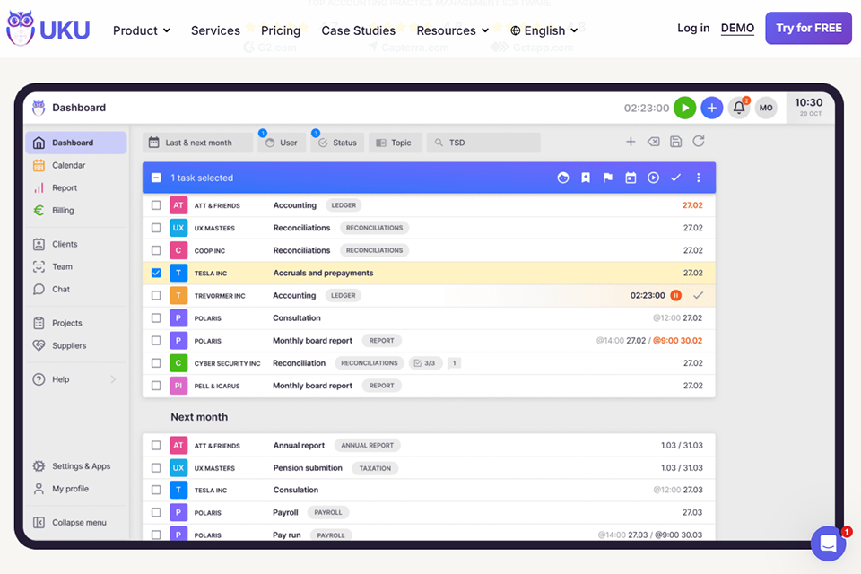861x574 pixels.
Task: Collapse the sidebar menu
Action: [70, 522]
